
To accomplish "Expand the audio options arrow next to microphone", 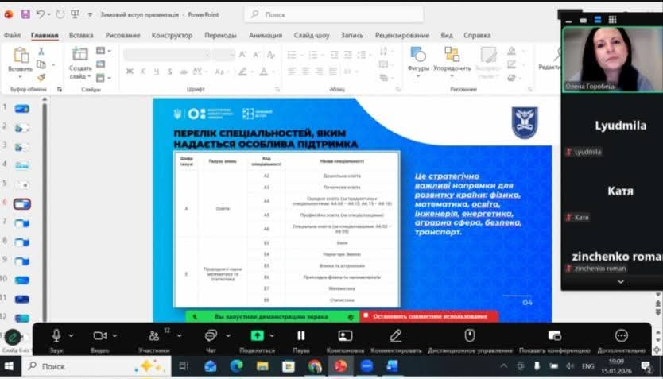I will (72, 335).
